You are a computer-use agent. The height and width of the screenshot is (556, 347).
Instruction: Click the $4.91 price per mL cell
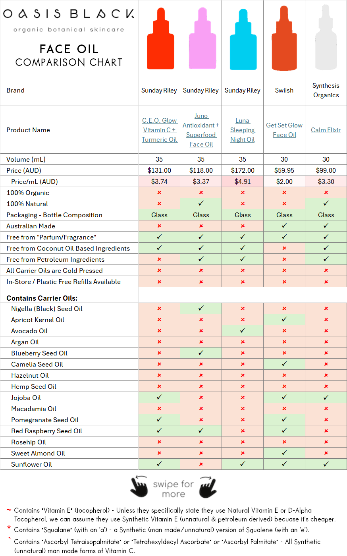pos(243,181)
